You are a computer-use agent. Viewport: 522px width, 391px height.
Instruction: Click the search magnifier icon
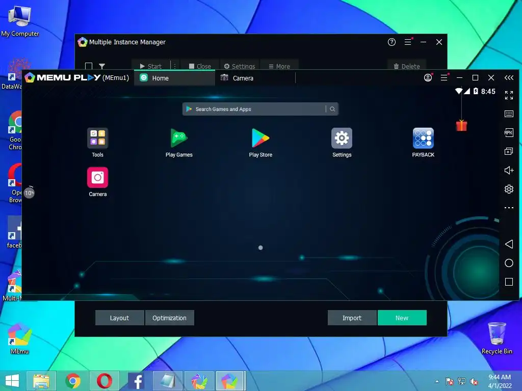click(x=332, y=109)
